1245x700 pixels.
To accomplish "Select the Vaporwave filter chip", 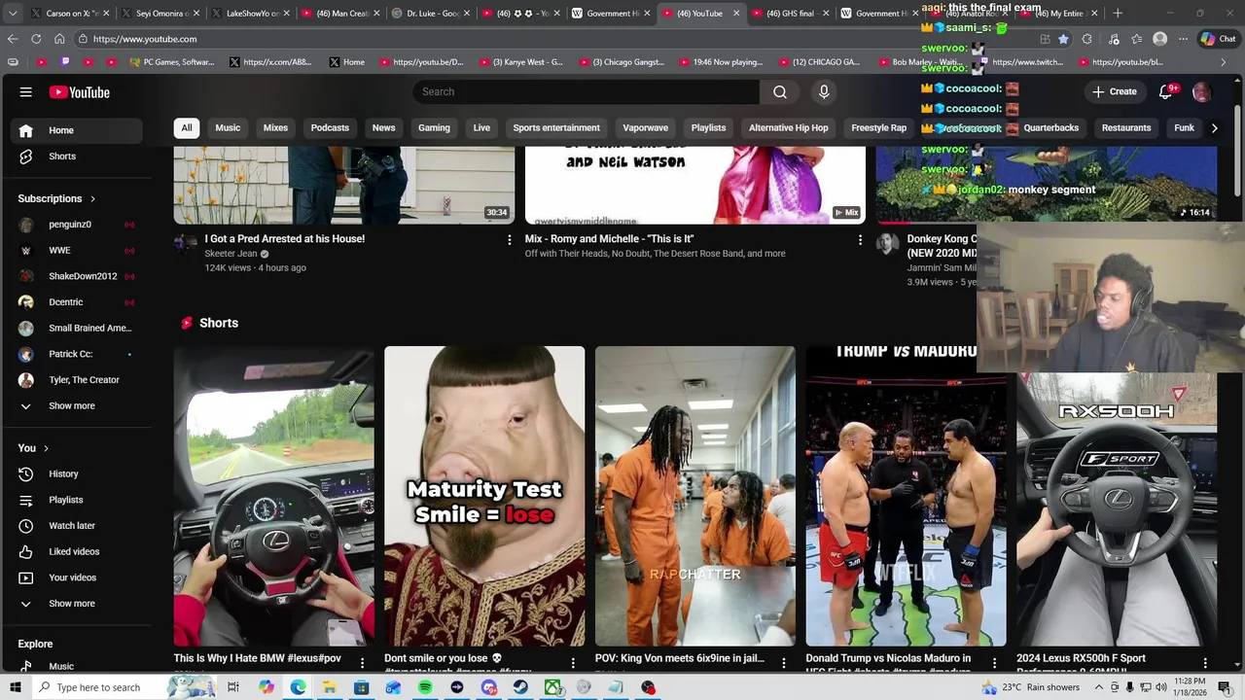I will point(645,128).
